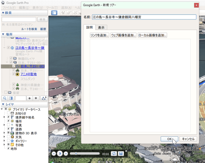Play the recorded tour
Viewport: 205px width, 163px height.
60,153
